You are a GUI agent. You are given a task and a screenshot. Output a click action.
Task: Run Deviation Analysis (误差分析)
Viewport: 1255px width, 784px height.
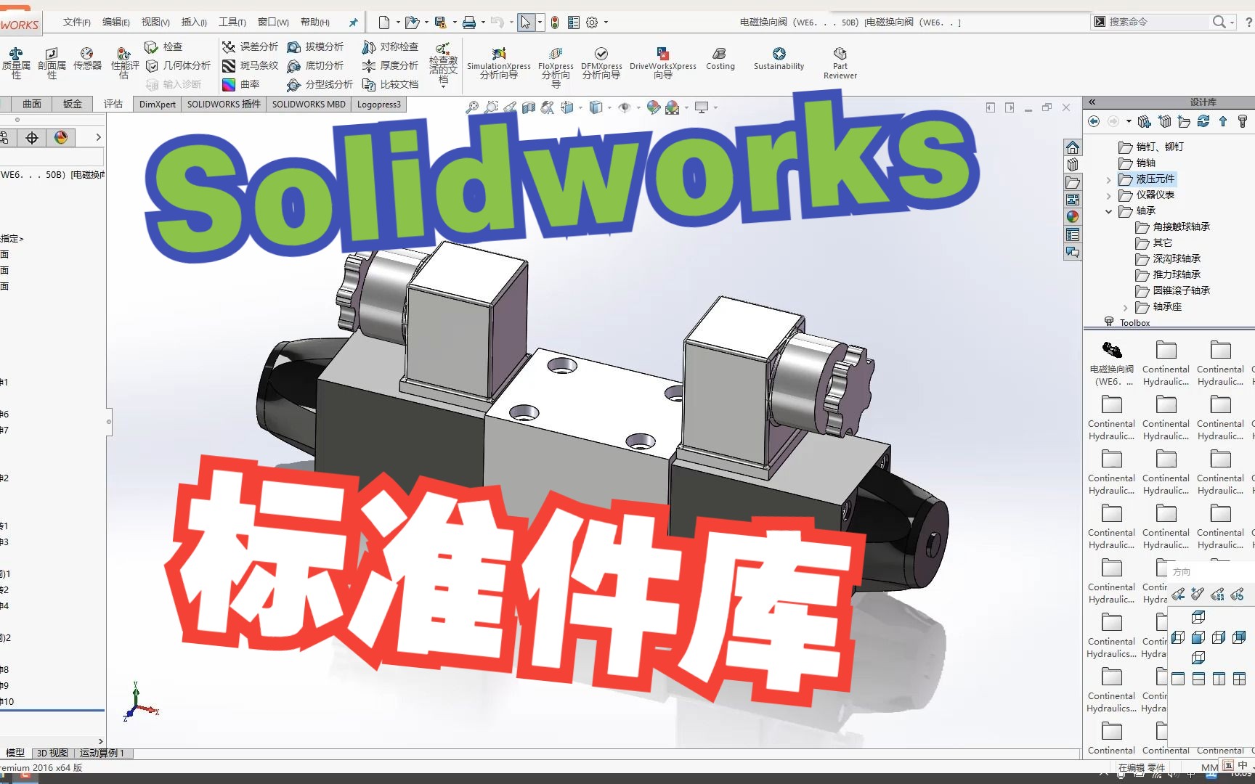pos(250,46)
